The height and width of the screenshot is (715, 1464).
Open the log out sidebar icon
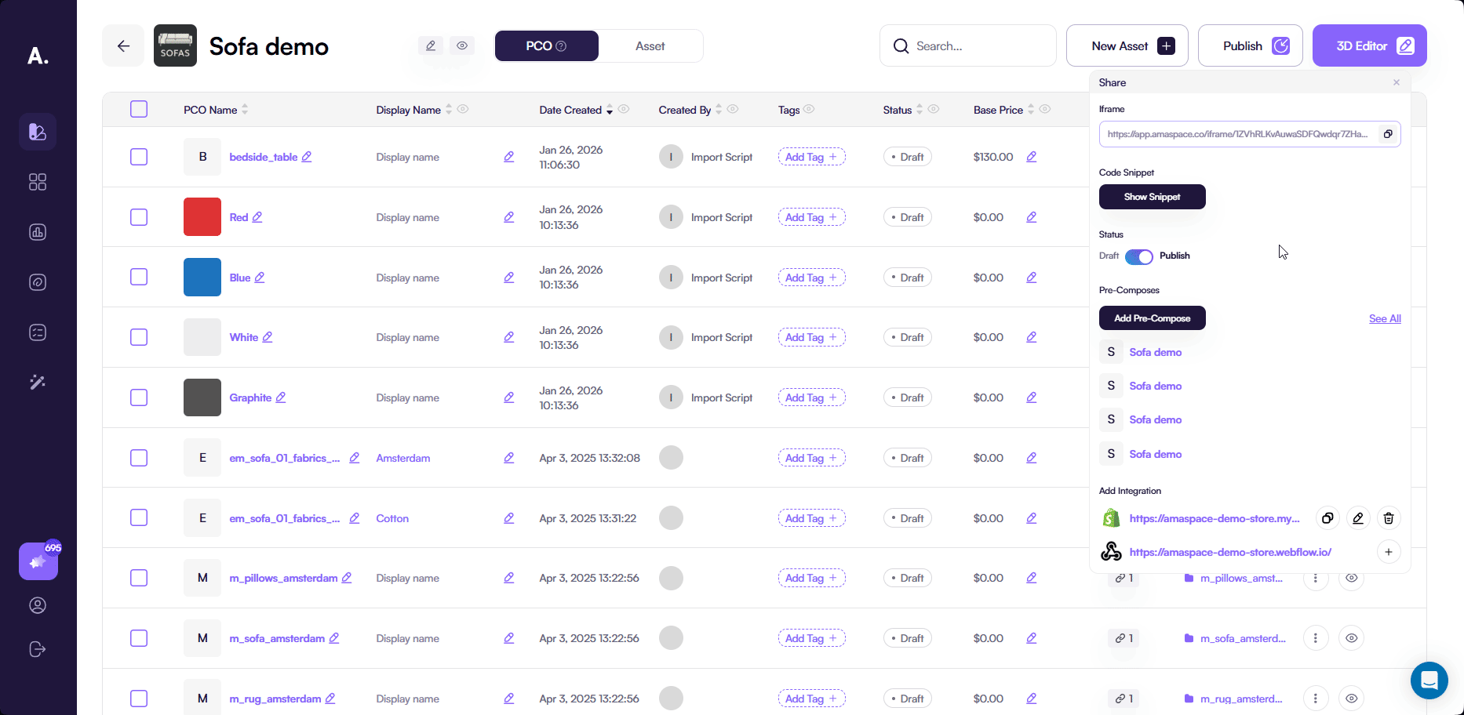point(38,649)
